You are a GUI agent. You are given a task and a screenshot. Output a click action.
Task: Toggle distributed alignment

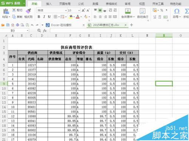pyautogui.click(x=115, y=17)
